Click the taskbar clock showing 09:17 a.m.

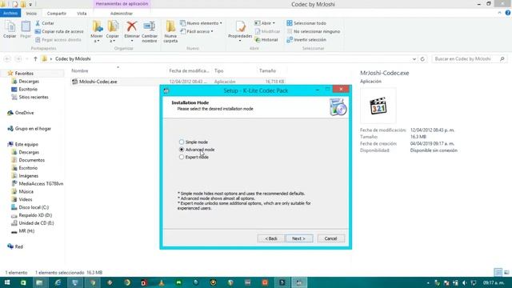point(494,282)
